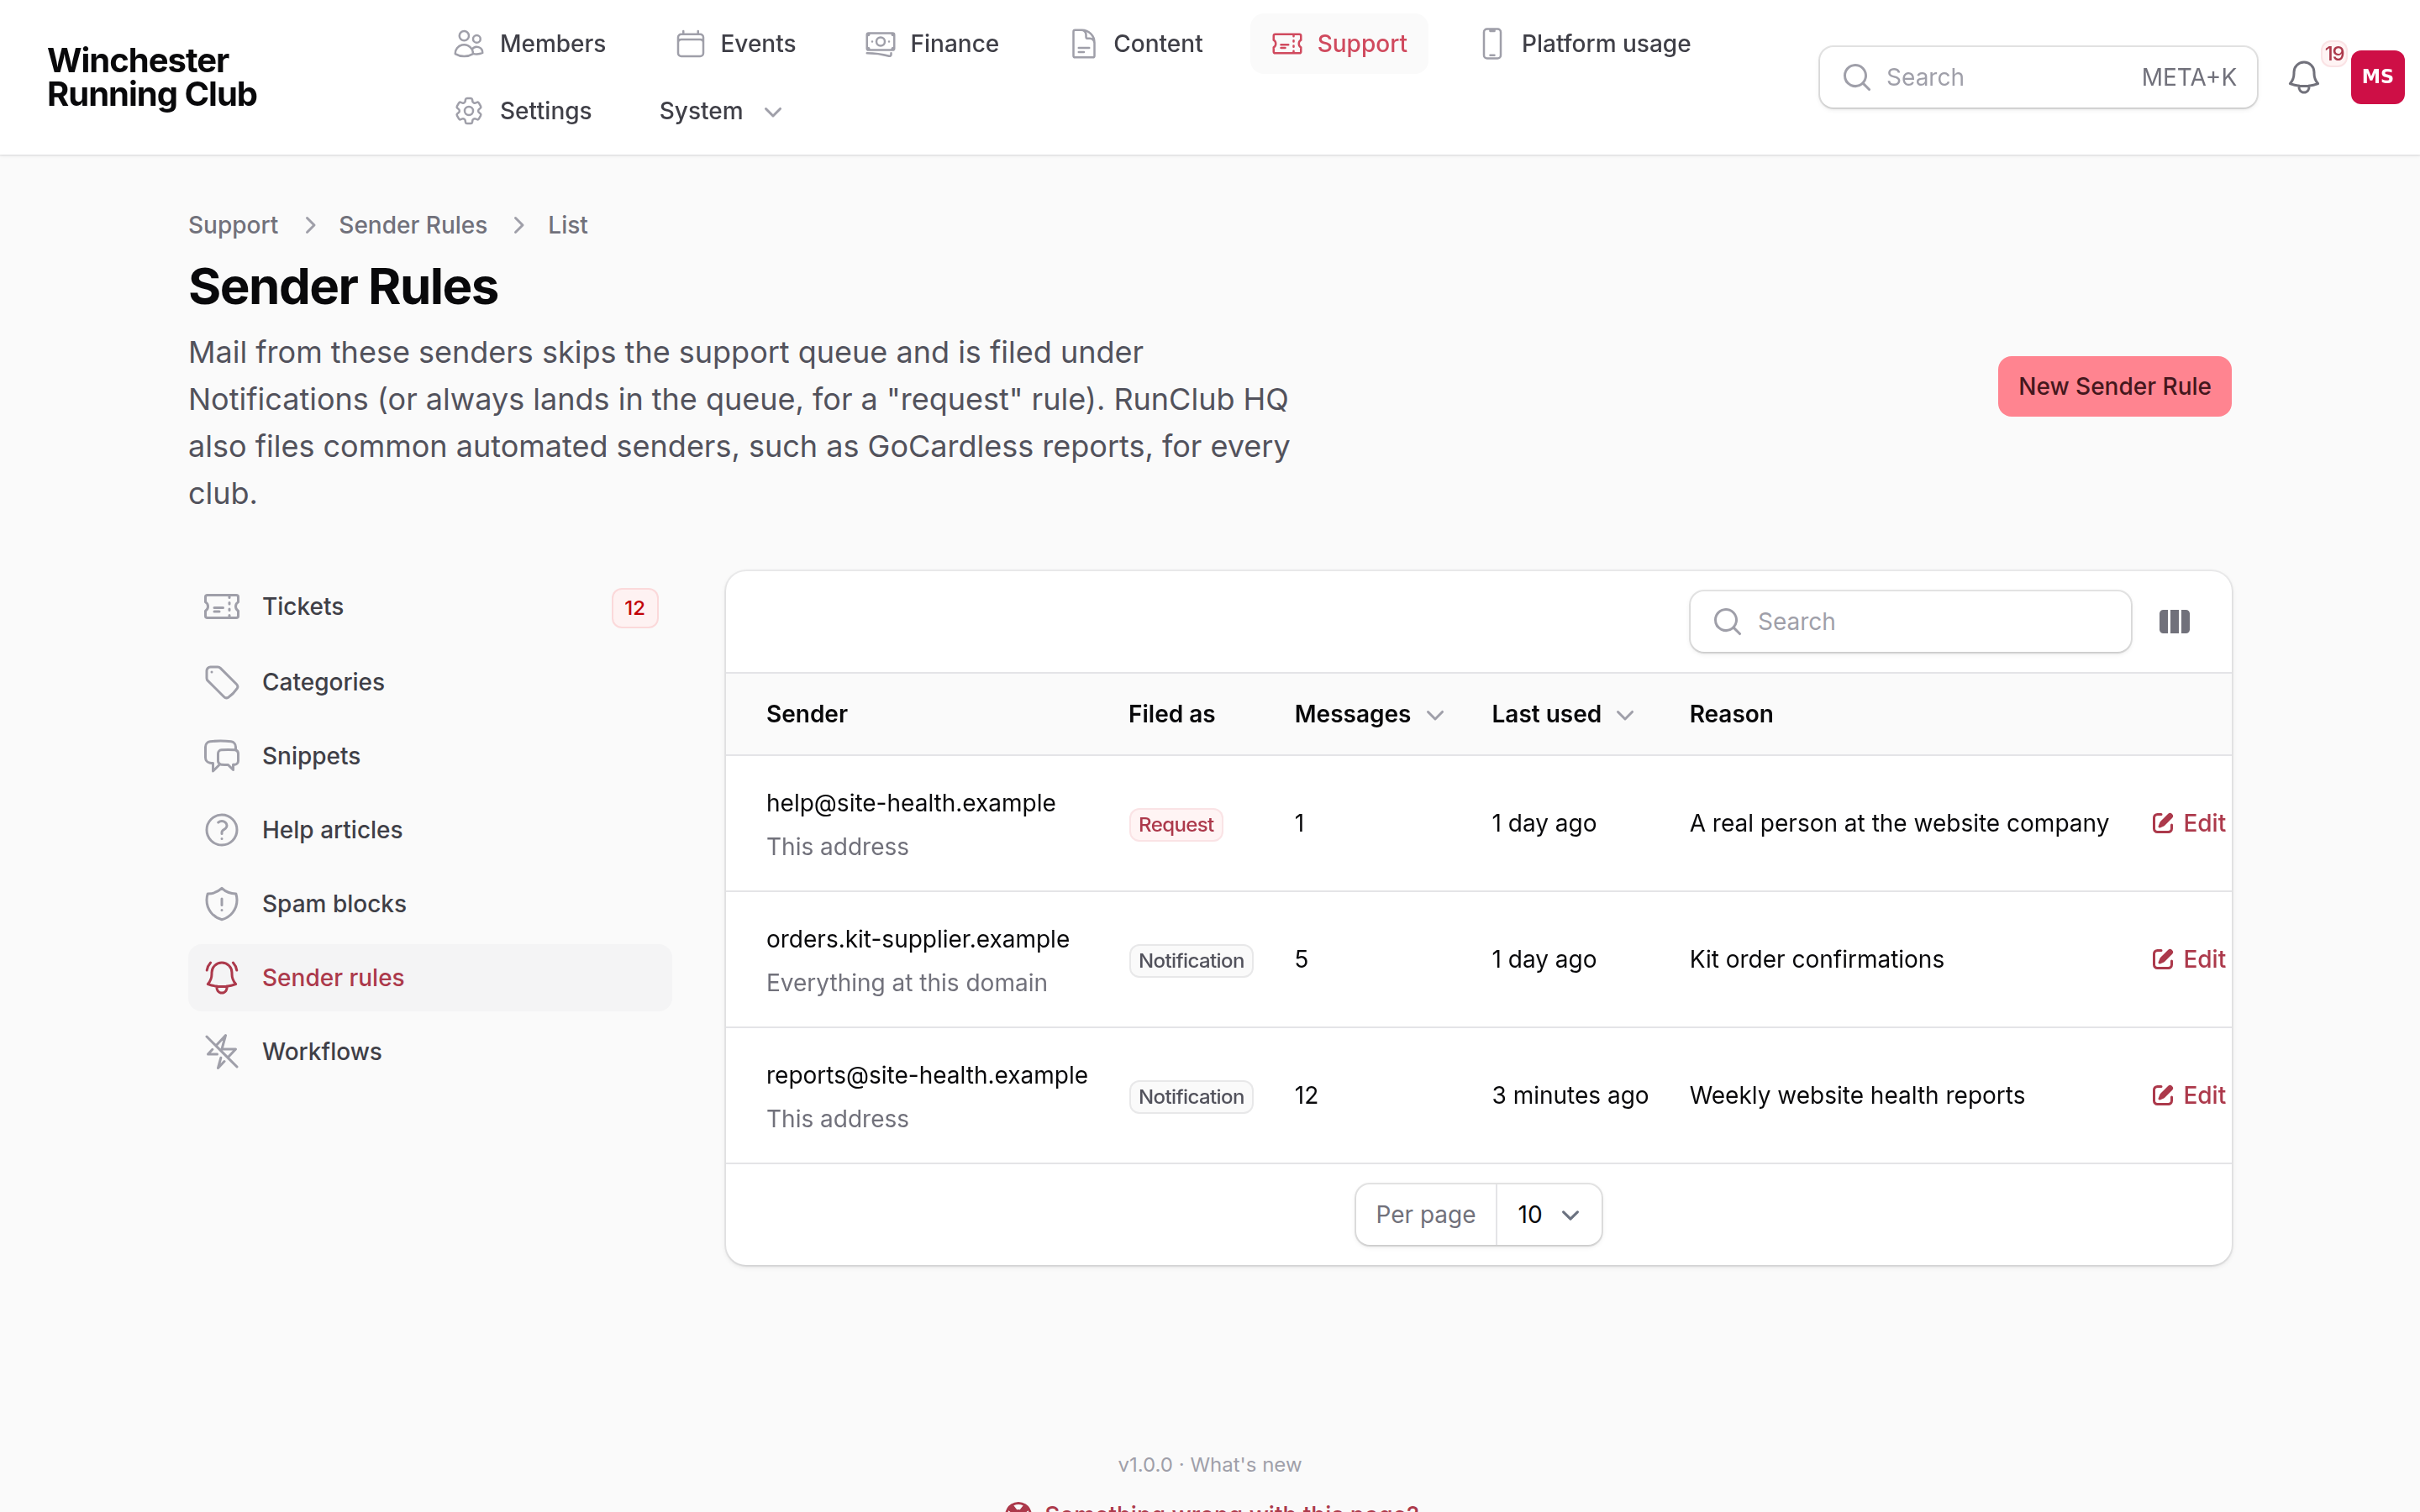This screenshot has width=2420, height=1512.
Task: Click the Tickets badge showing 12
Action: pos(634,608)
